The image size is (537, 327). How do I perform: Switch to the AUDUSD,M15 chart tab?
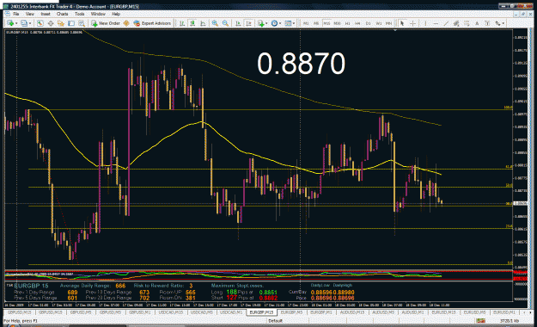pyautogui.click(x=351, y=312)
